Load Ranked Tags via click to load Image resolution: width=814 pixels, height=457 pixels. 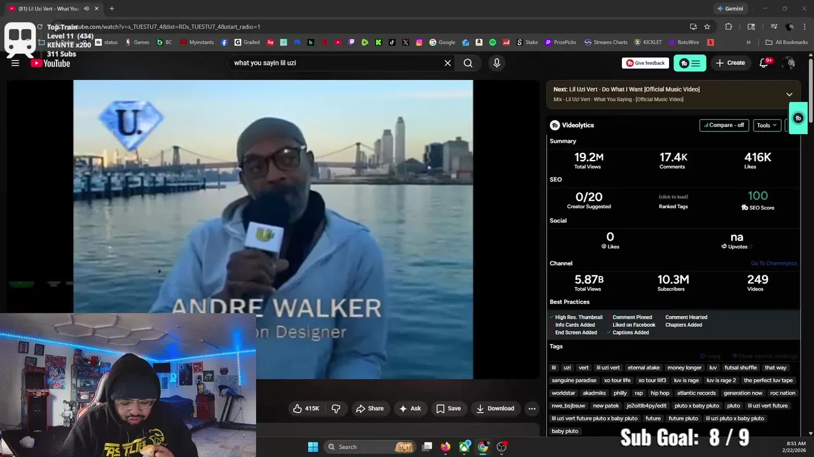[x=673, y=197]
